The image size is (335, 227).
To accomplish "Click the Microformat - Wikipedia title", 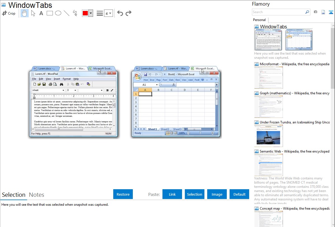I will tap(294, 64).
